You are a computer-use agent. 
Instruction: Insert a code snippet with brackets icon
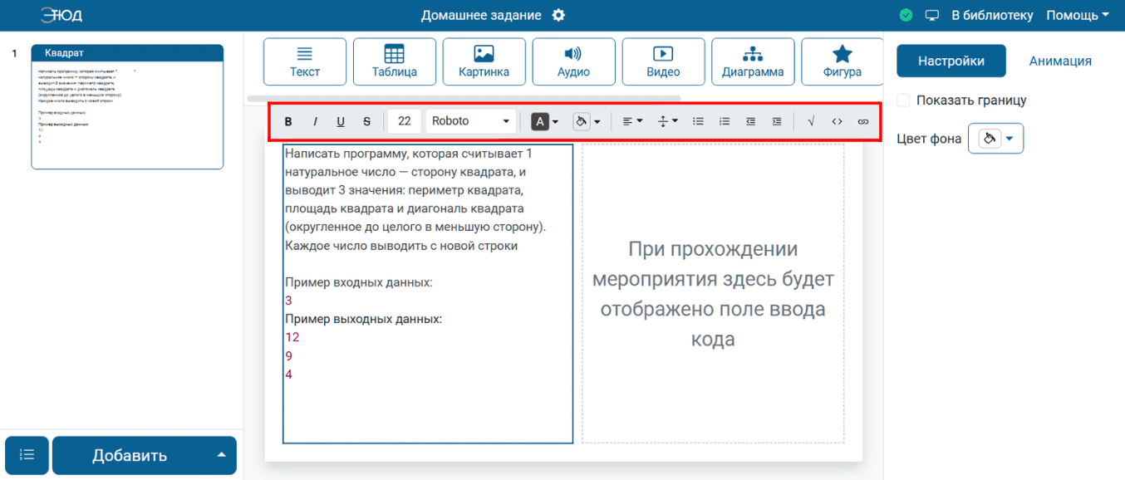click(x=837, y=121)
